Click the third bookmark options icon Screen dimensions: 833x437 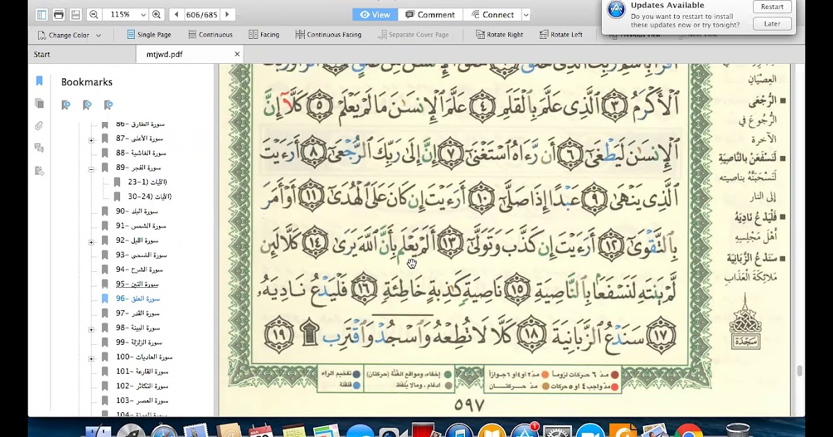click(108, 105)
